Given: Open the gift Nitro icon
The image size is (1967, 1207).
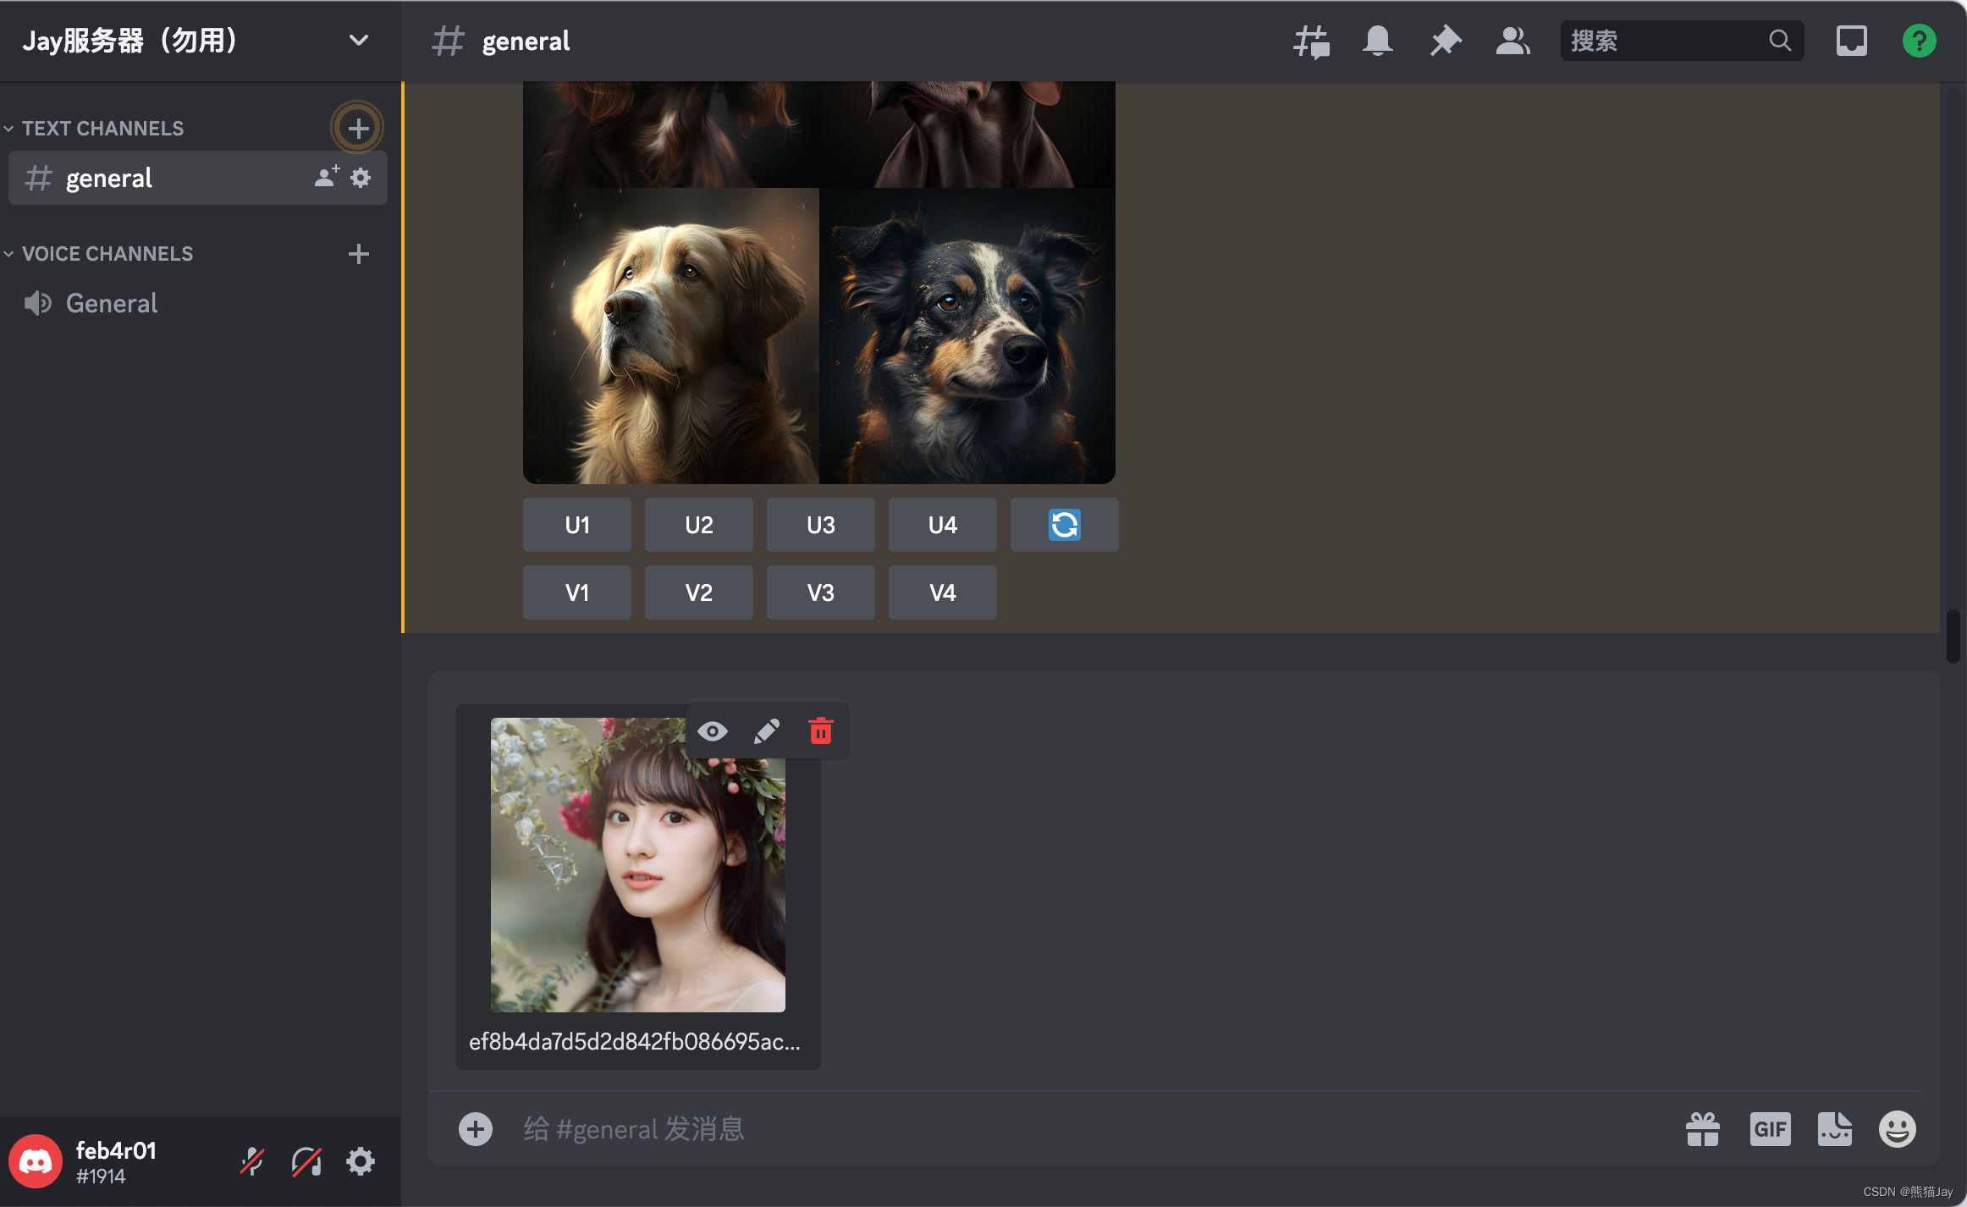Looking at the screenshot, I should (1702, 1128).
